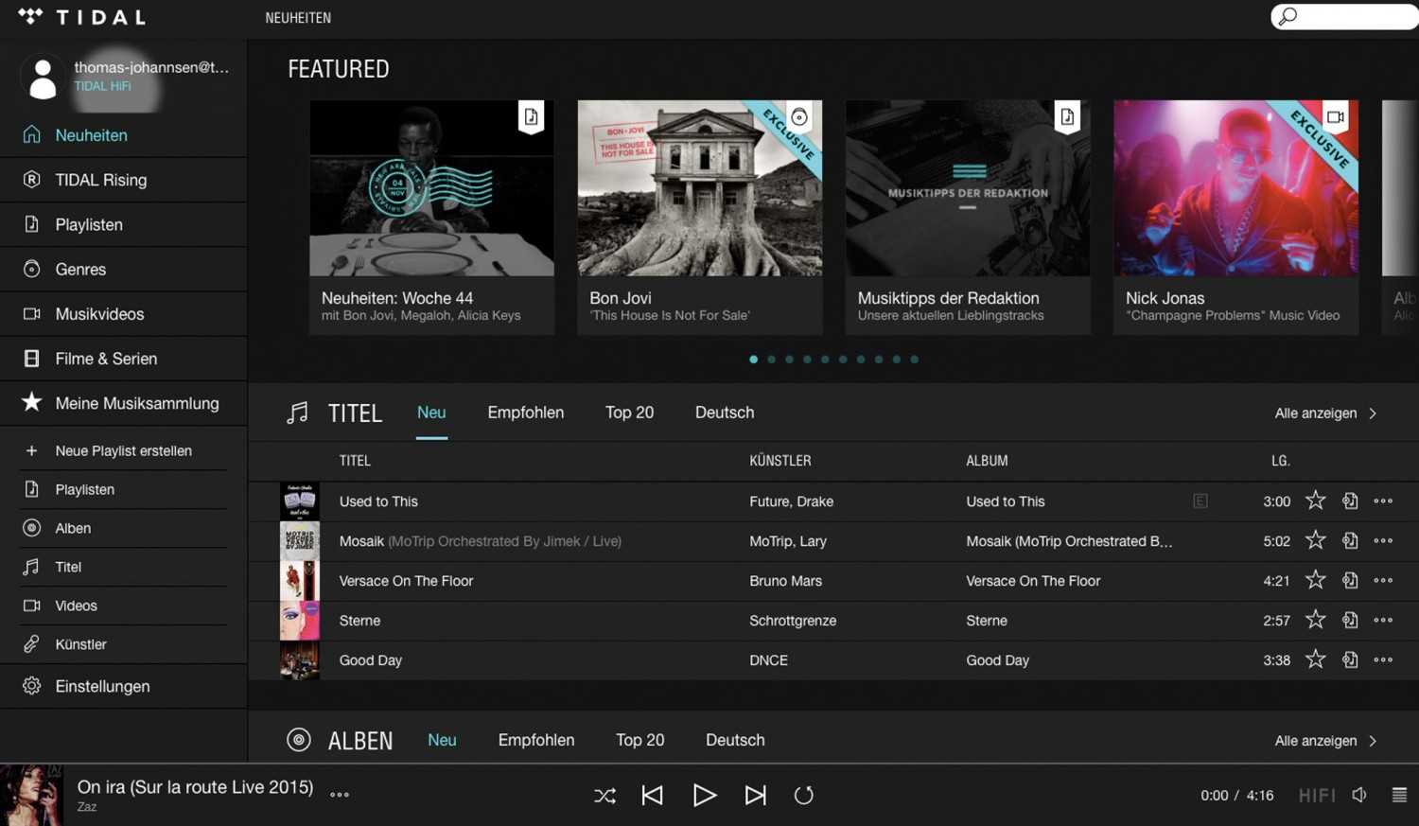
Task: Favorite the track Sterne
Action: (x=1315, y=620)
